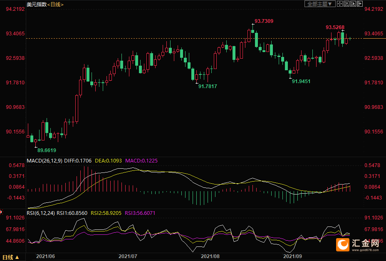Click the orange dashed current-price line

194,38
